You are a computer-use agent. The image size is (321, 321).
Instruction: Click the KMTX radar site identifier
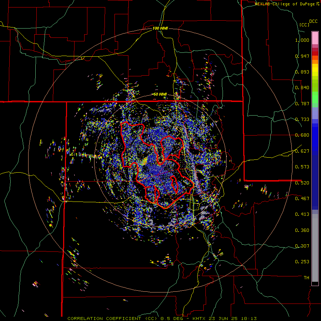pos(199,319)
